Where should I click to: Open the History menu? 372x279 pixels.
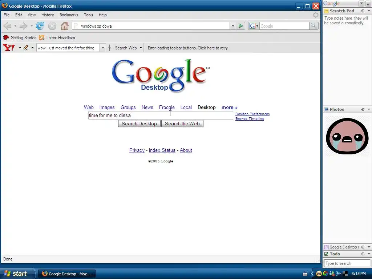click(48, 15)
